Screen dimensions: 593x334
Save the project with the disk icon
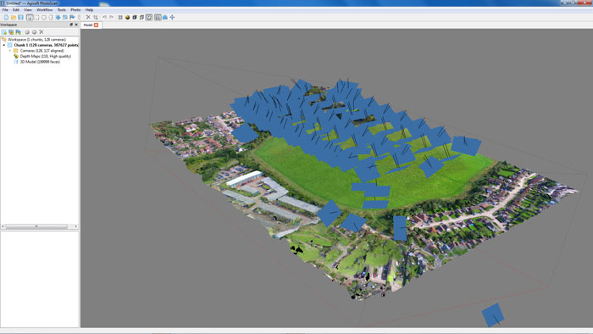click(20, 18)
